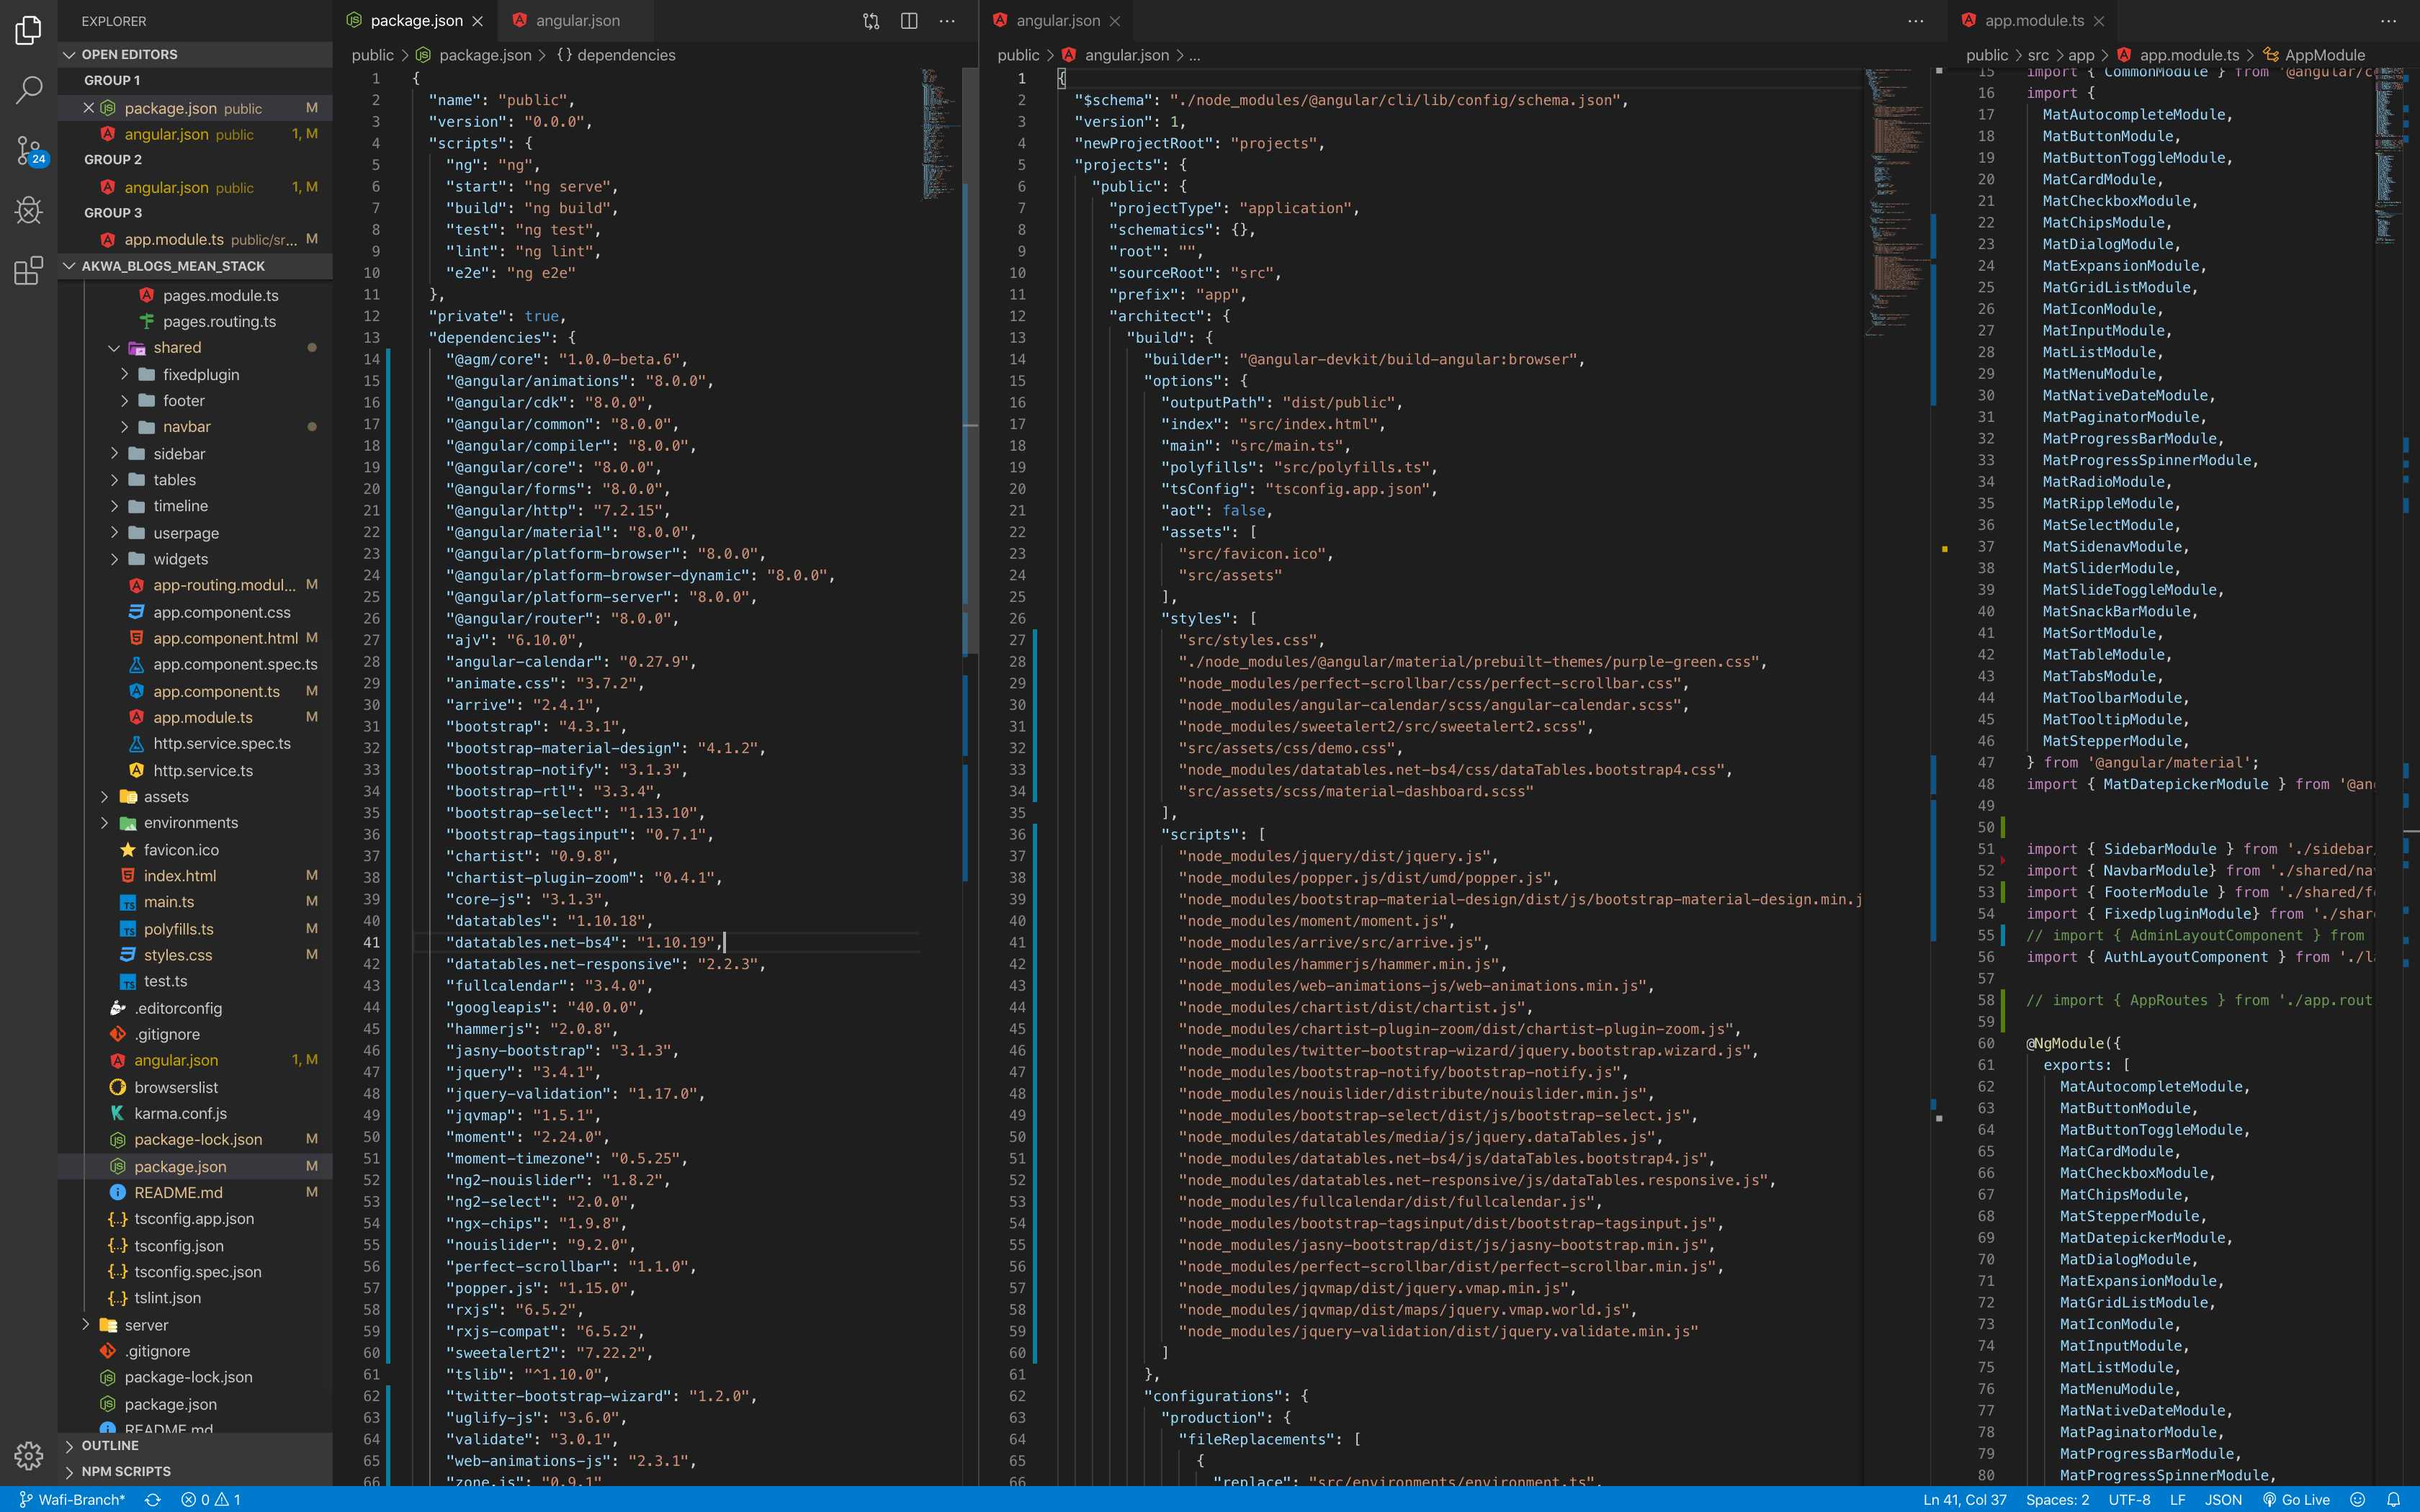Click the feedback smiley in the status bar
This screenshot has width=2420, height=1512.
point(2359,1499)
